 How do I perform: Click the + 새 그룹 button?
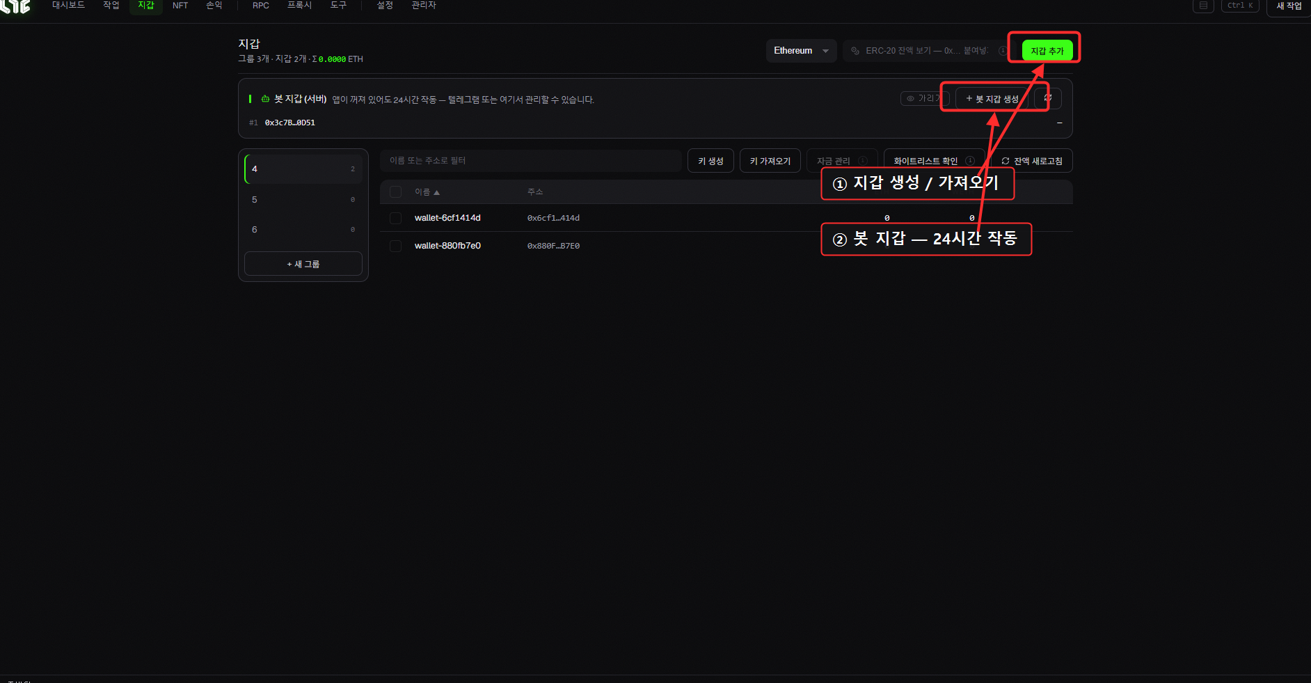pos(303,264)
